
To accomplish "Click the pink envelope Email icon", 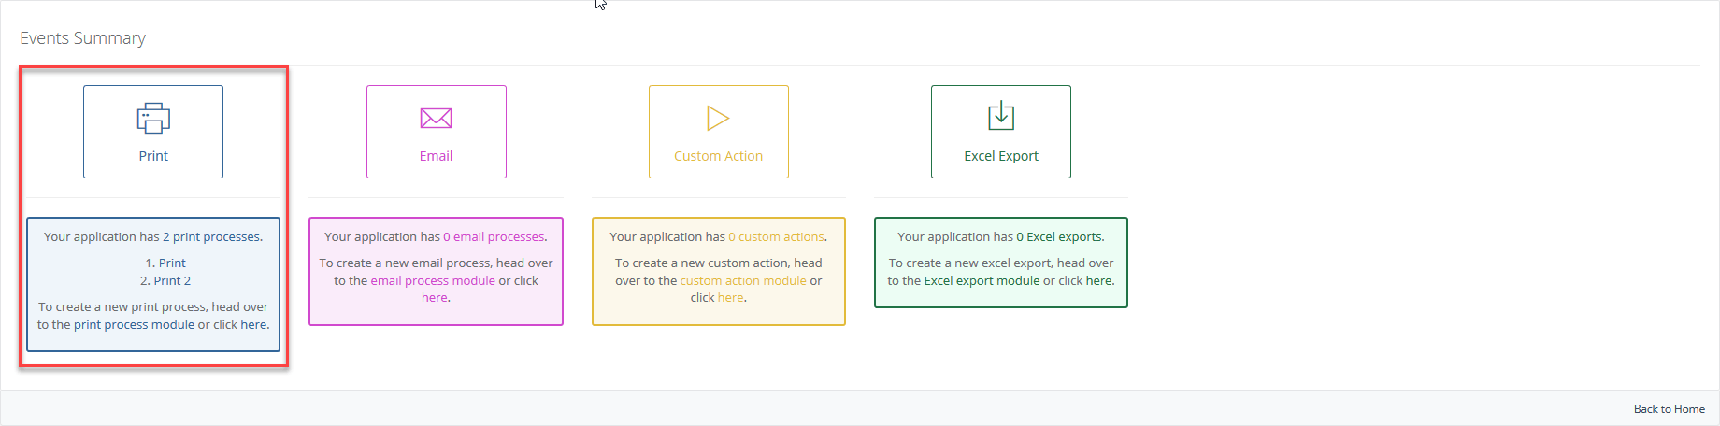I will pos(436,119).
